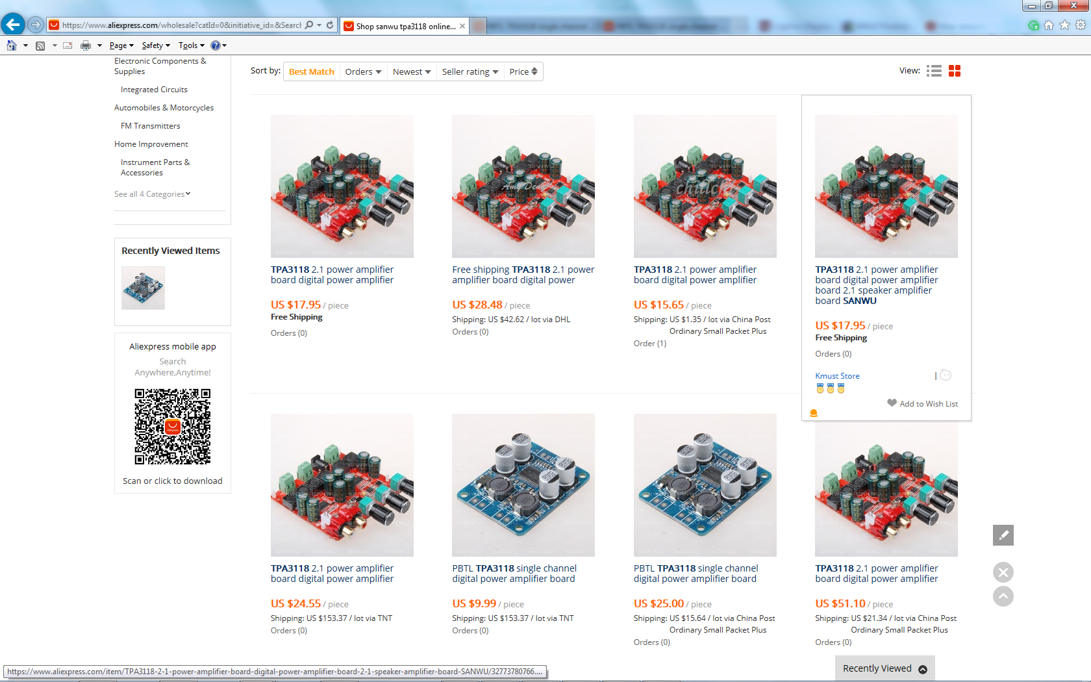Close the 'Shop sanwu tpa3118 online' tab
This screenshot has height=682, width=1091.
click(462, 26)
